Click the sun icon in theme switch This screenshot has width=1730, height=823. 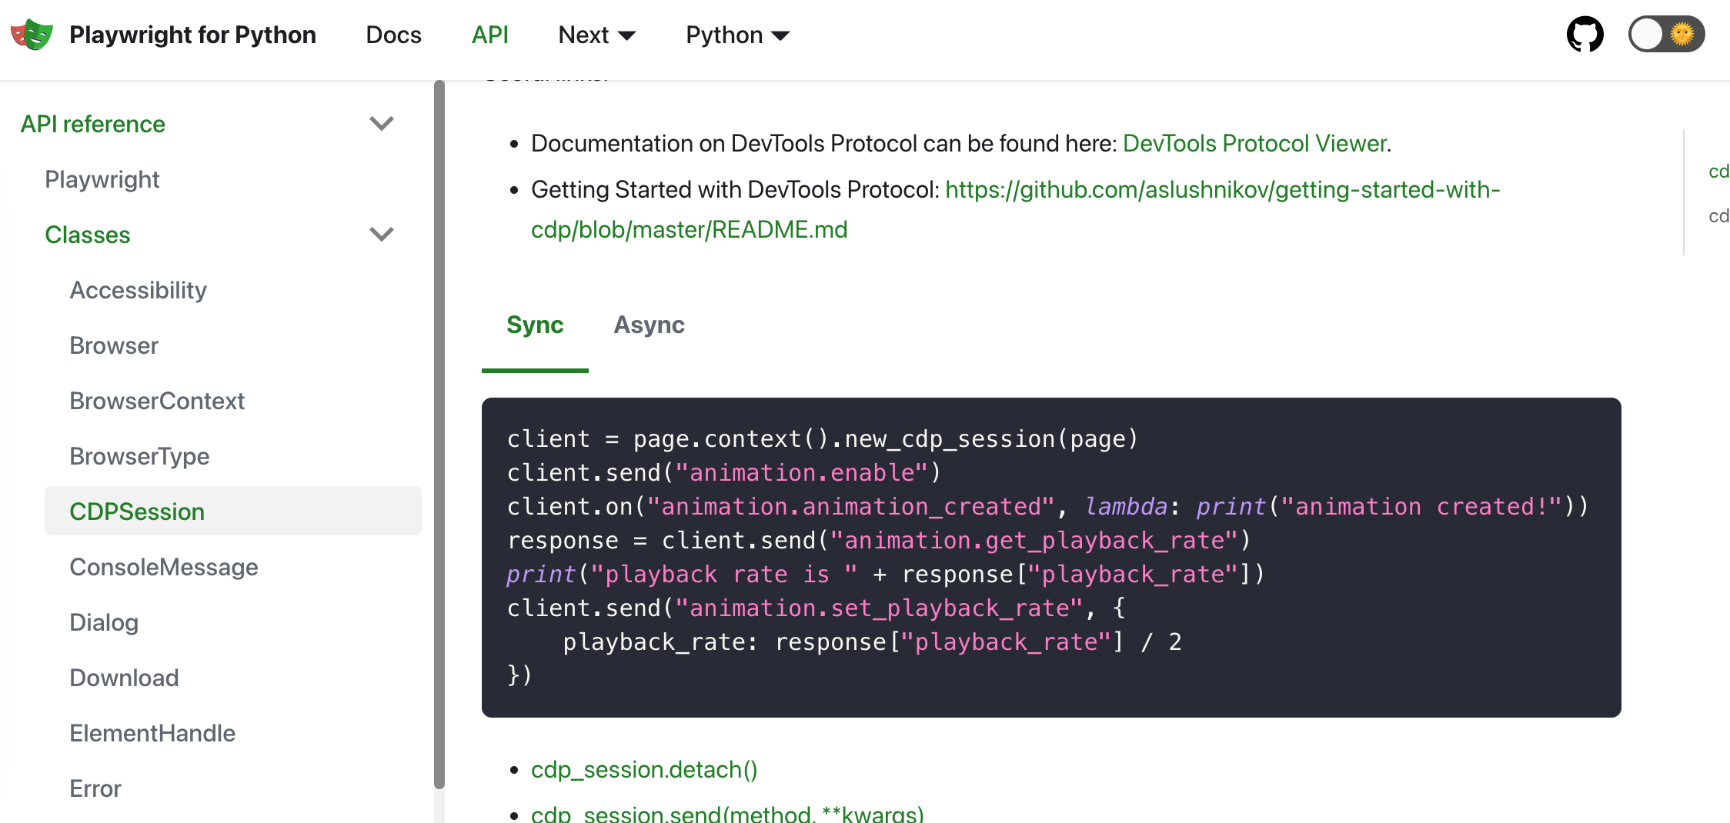(x=1684, y=34)
